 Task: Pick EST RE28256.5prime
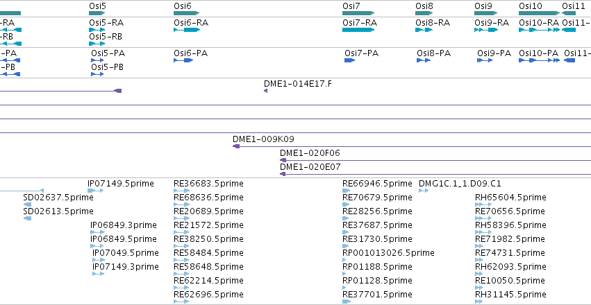347,218
